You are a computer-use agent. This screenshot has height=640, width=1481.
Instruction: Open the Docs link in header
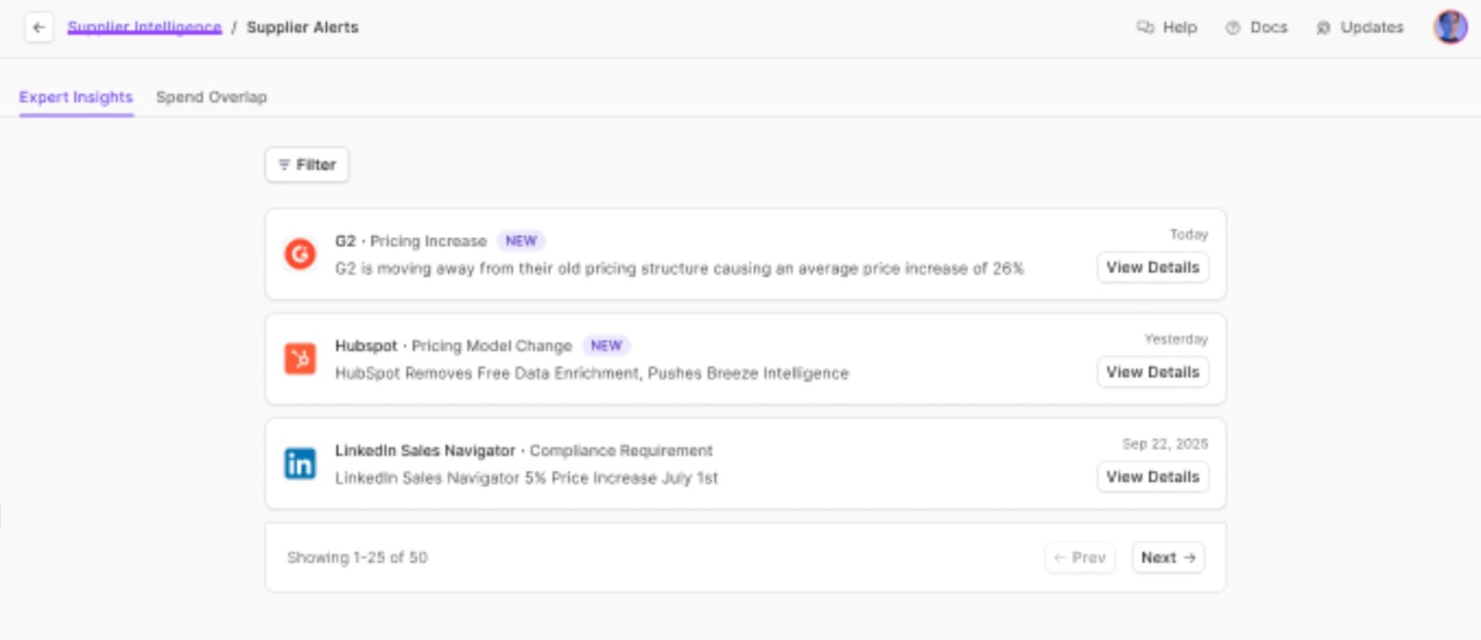(x=1257, y=27)
